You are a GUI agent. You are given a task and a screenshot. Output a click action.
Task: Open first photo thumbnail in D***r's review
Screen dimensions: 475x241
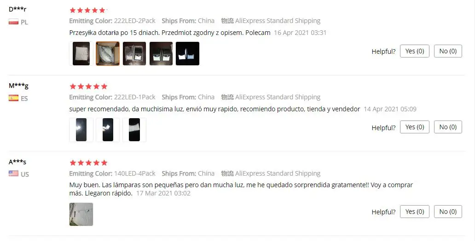(81, 54)
